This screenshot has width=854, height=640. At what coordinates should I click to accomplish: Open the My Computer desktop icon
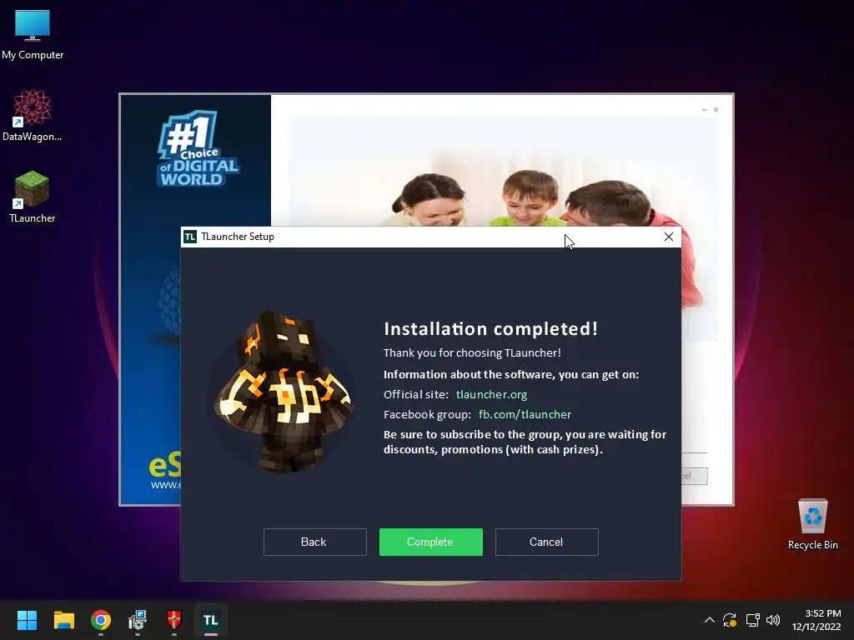(x=33, y=35)
